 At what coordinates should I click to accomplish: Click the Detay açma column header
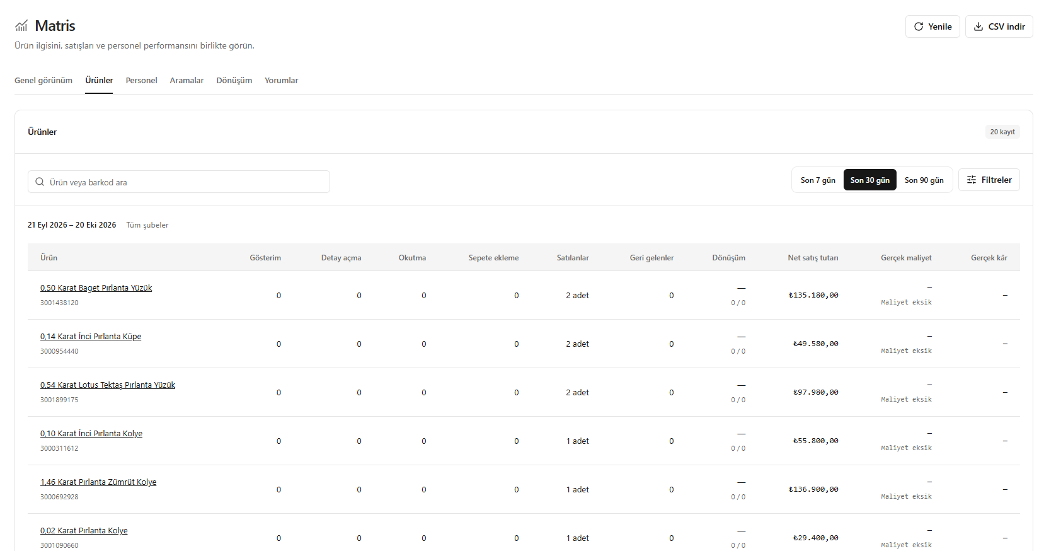[341, 257]
